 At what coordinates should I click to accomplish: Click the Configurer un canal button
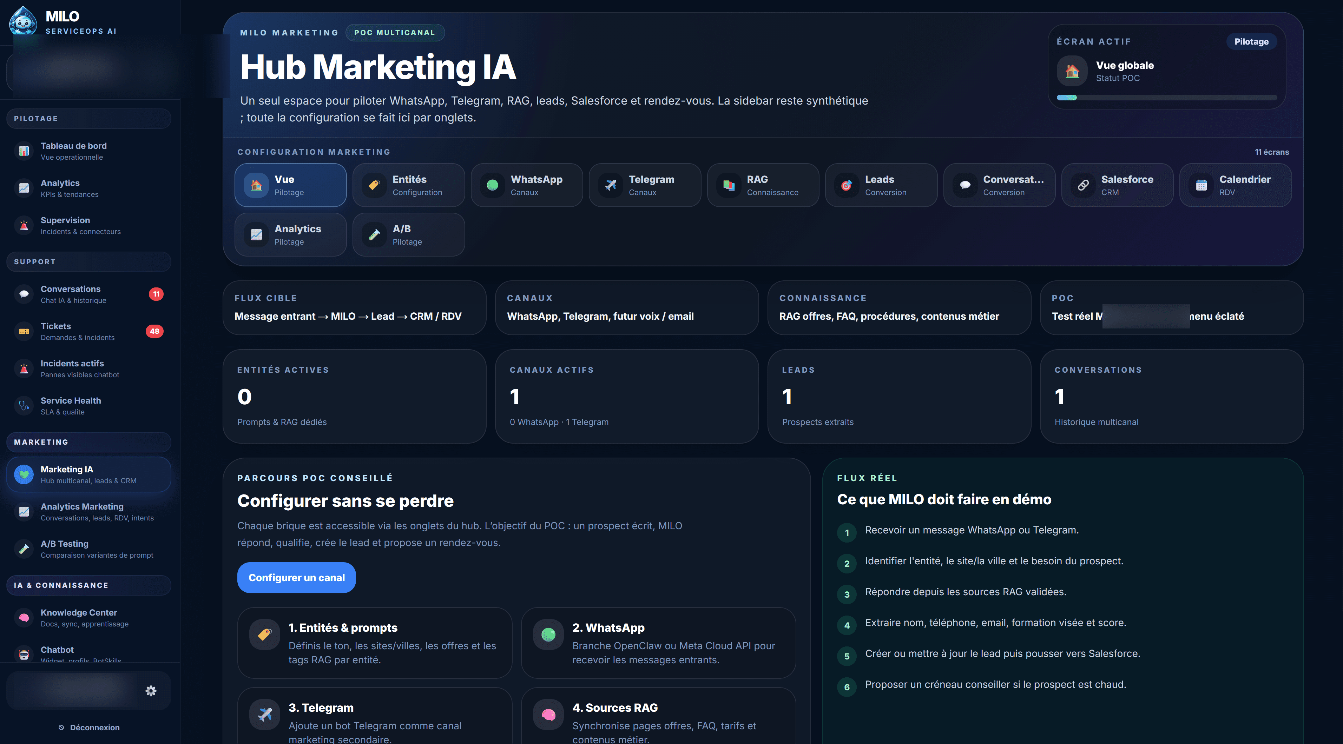coord(296,577)
